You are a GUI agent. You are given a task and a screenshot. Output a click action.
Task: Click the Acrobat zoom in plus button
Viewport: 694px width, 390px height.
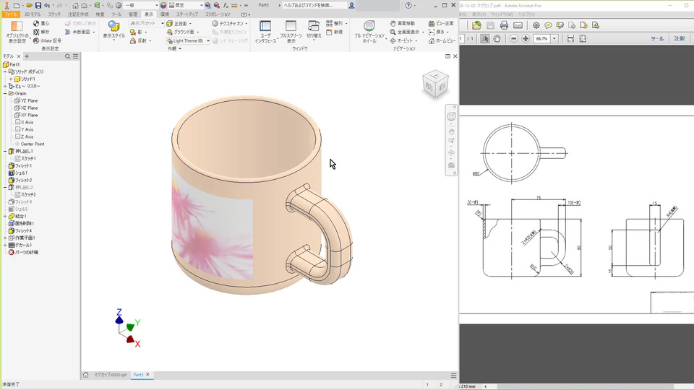click(526, 38)
